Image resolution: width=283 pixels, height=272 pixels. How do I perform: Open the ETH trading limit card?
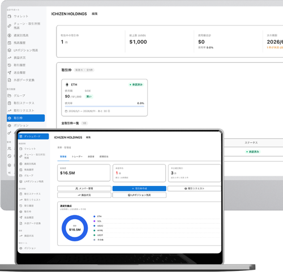click(105, 97)
